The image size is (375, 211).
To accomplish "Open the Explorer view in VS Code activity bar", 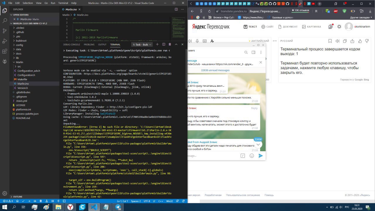I will point(5,11).
